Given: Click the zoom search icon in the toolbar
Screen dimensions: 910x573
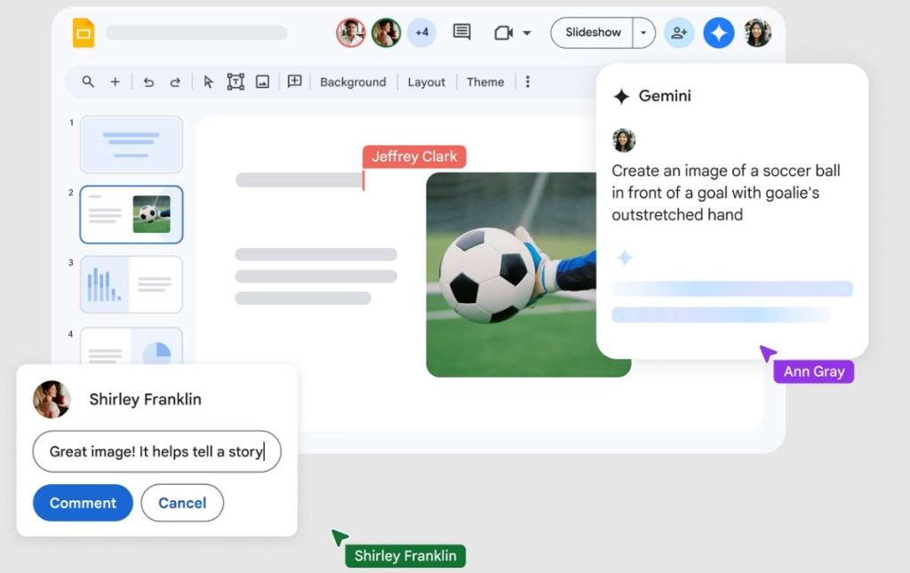Looking at the screenshot, I should [x=86, y=82].
